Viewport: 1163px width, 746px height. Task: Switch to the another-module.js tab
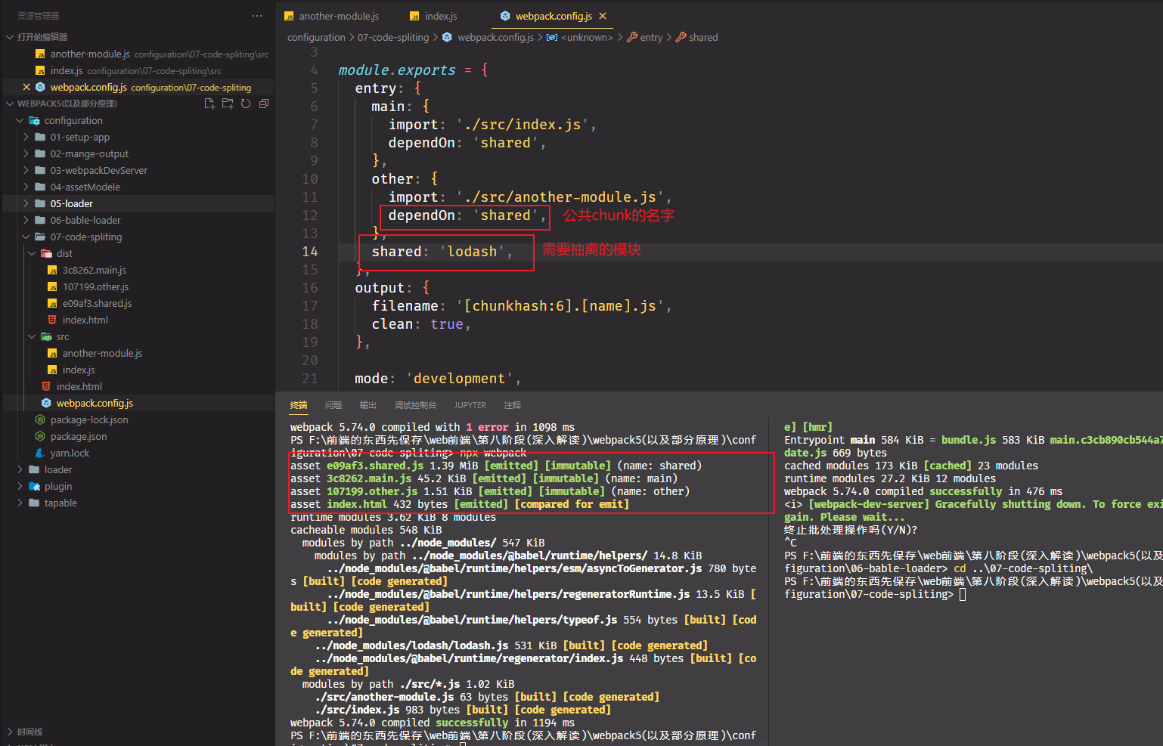[x=338, y=16]
